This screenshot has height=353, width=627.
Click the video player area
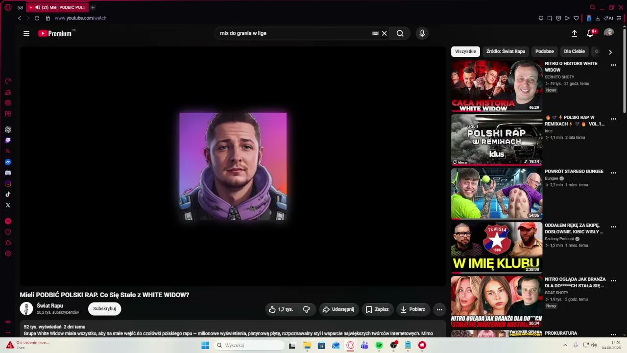click(x=233, y=166)
